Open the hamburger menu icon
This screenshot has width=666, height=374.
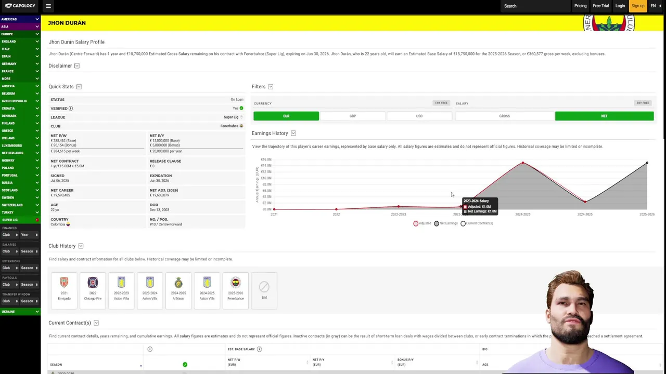[x=48, y=6]
